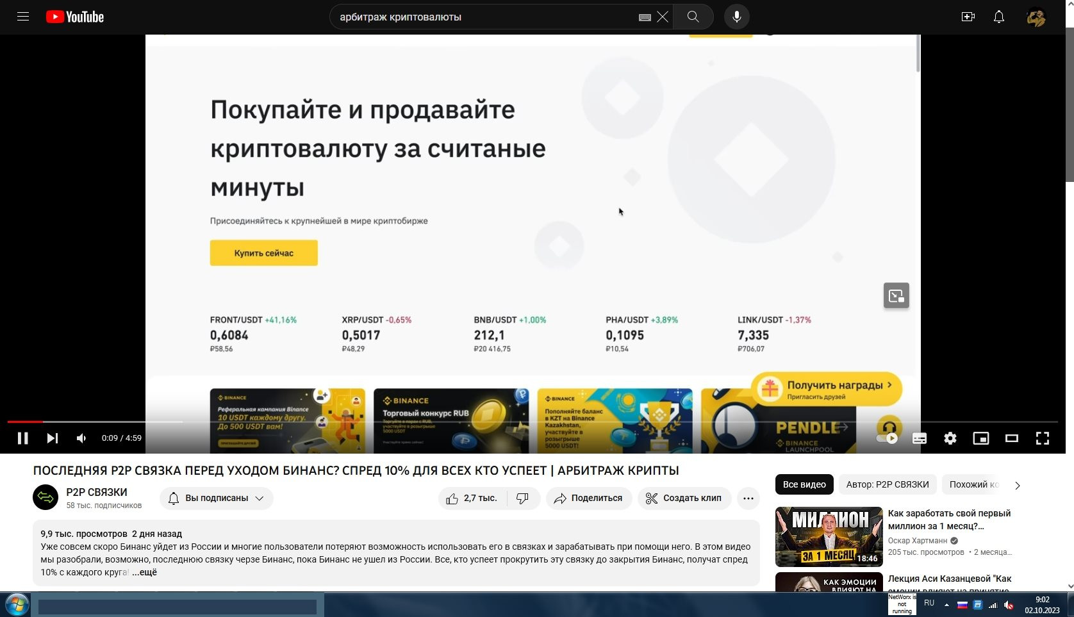Select the Автор: P2P СВЯЗКИ chip
Screen dimensions: 1074x617
coord(888,484)
